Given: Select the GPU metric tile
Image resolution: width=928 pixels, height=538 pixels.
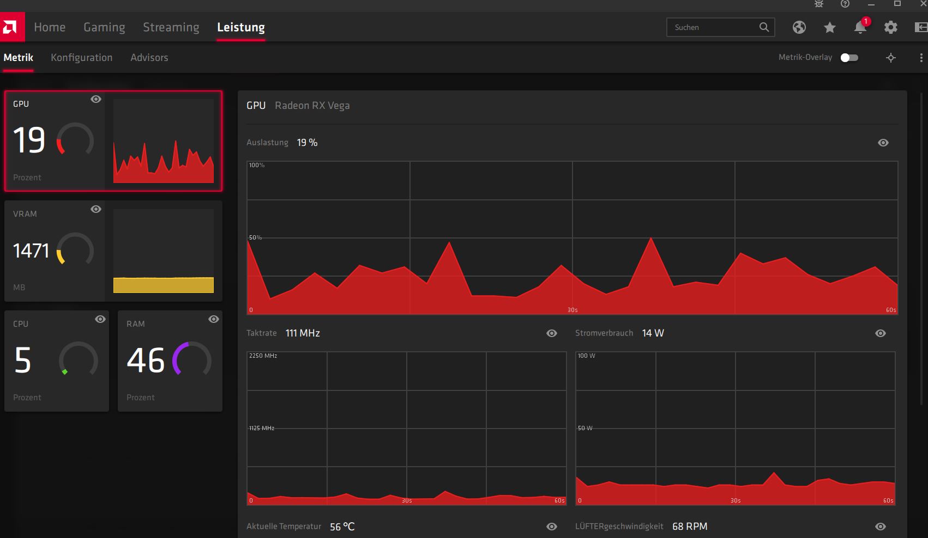Looking at the screenshot, I should (113, 141).
